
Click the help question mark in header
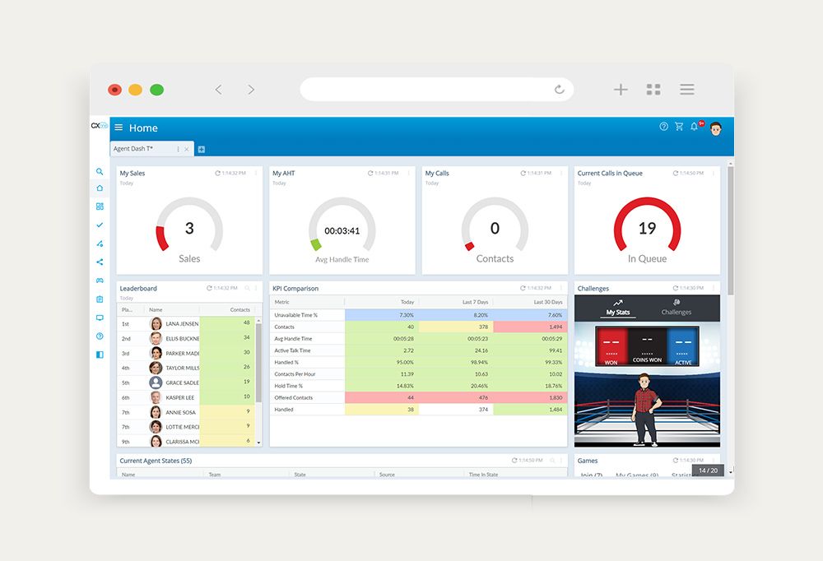coord(664,127)
